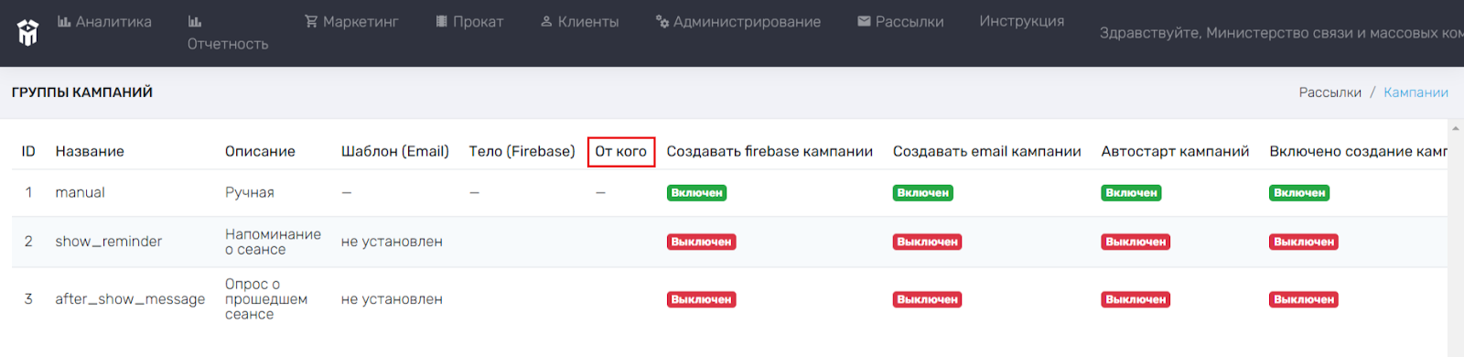The height and width of the screenshot is (357, 1464).
Task: Open the Инструкция menu item
Action: coord(1022,21)
